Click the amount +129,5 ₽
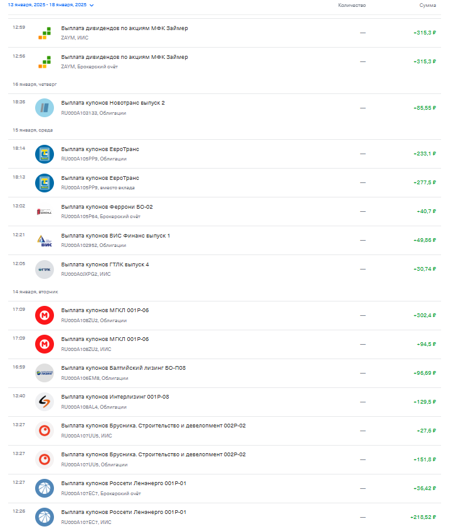 (x=425, y=402)
